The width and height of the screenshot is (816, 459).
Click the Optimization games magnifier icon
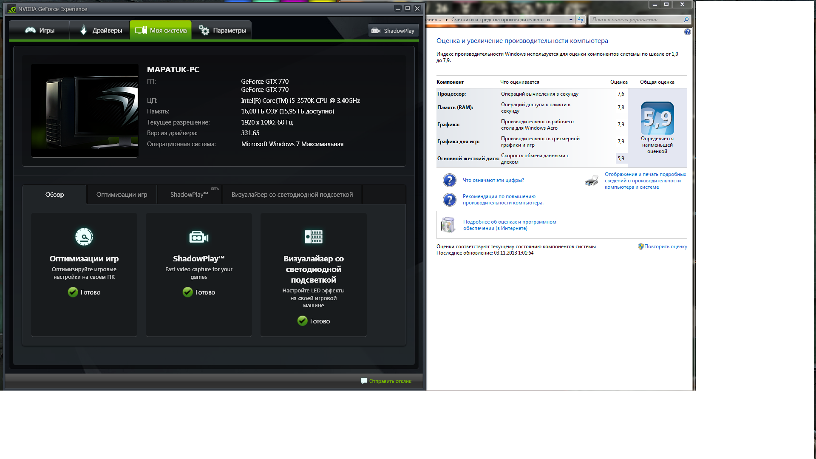coord(84,237)
